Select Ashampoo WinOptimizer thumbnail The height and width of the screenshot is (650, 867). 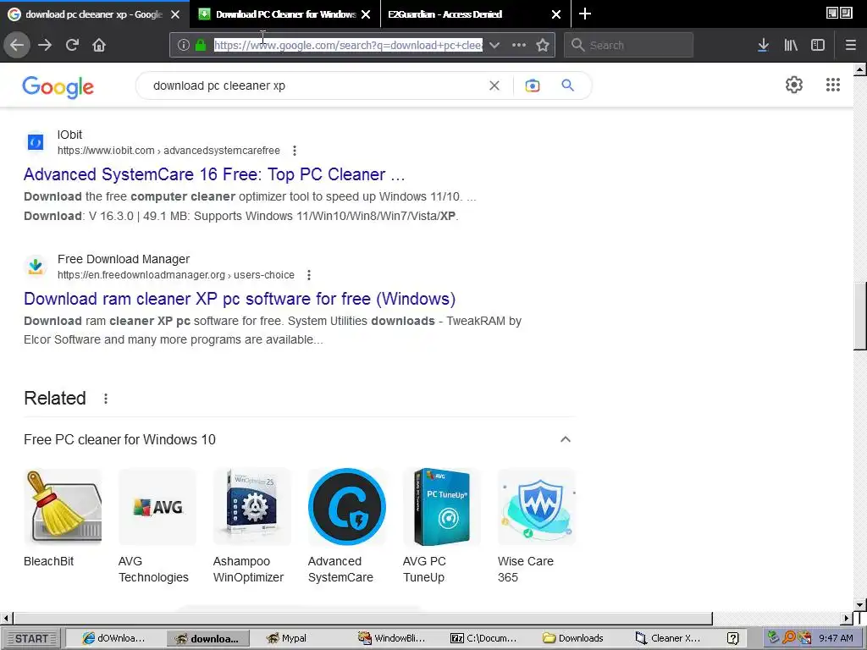[x=252, y=507]
